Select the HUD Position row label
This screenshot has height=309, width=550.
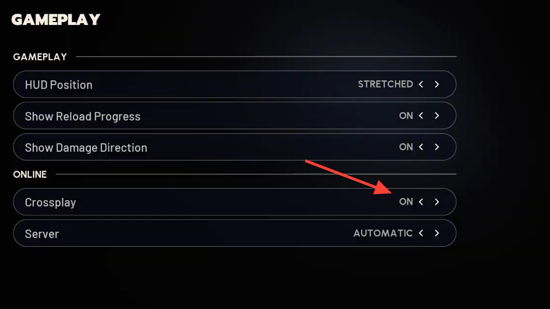pos(58,85)
